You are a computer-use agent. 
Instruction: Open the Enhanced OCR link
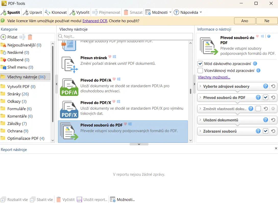pos(95,21)
